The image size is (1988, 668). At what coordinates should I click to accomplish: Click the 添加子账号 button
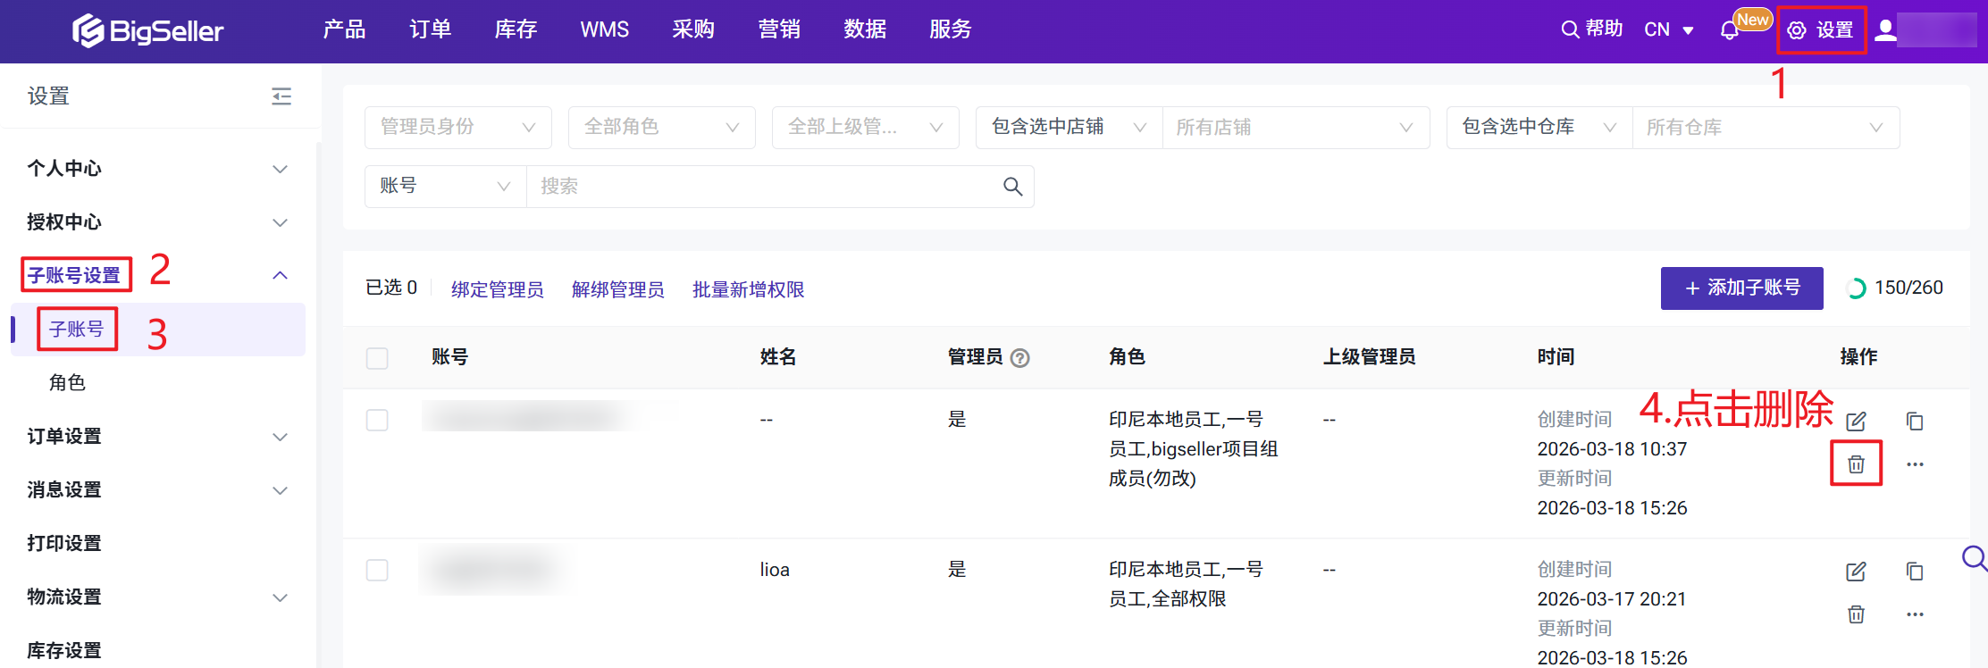click(1741, 288)
